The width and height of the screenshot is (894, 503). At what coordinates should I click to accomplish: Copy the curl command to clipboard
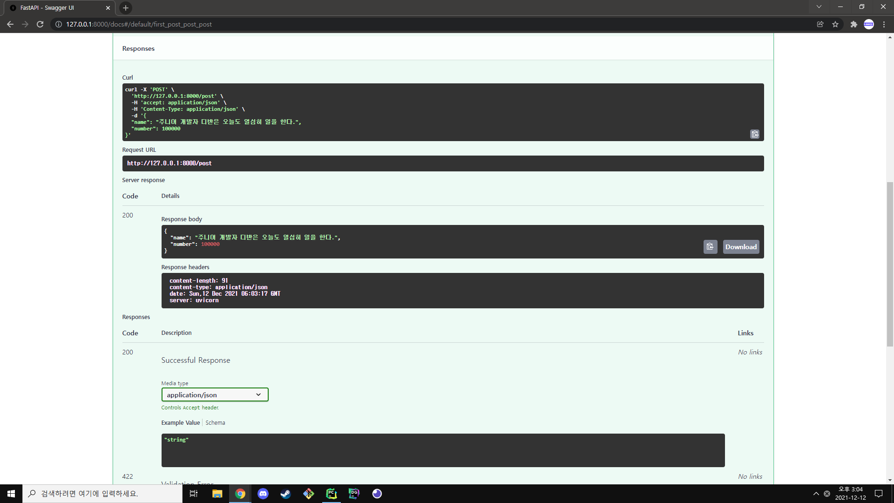click(x=755, y=134)
